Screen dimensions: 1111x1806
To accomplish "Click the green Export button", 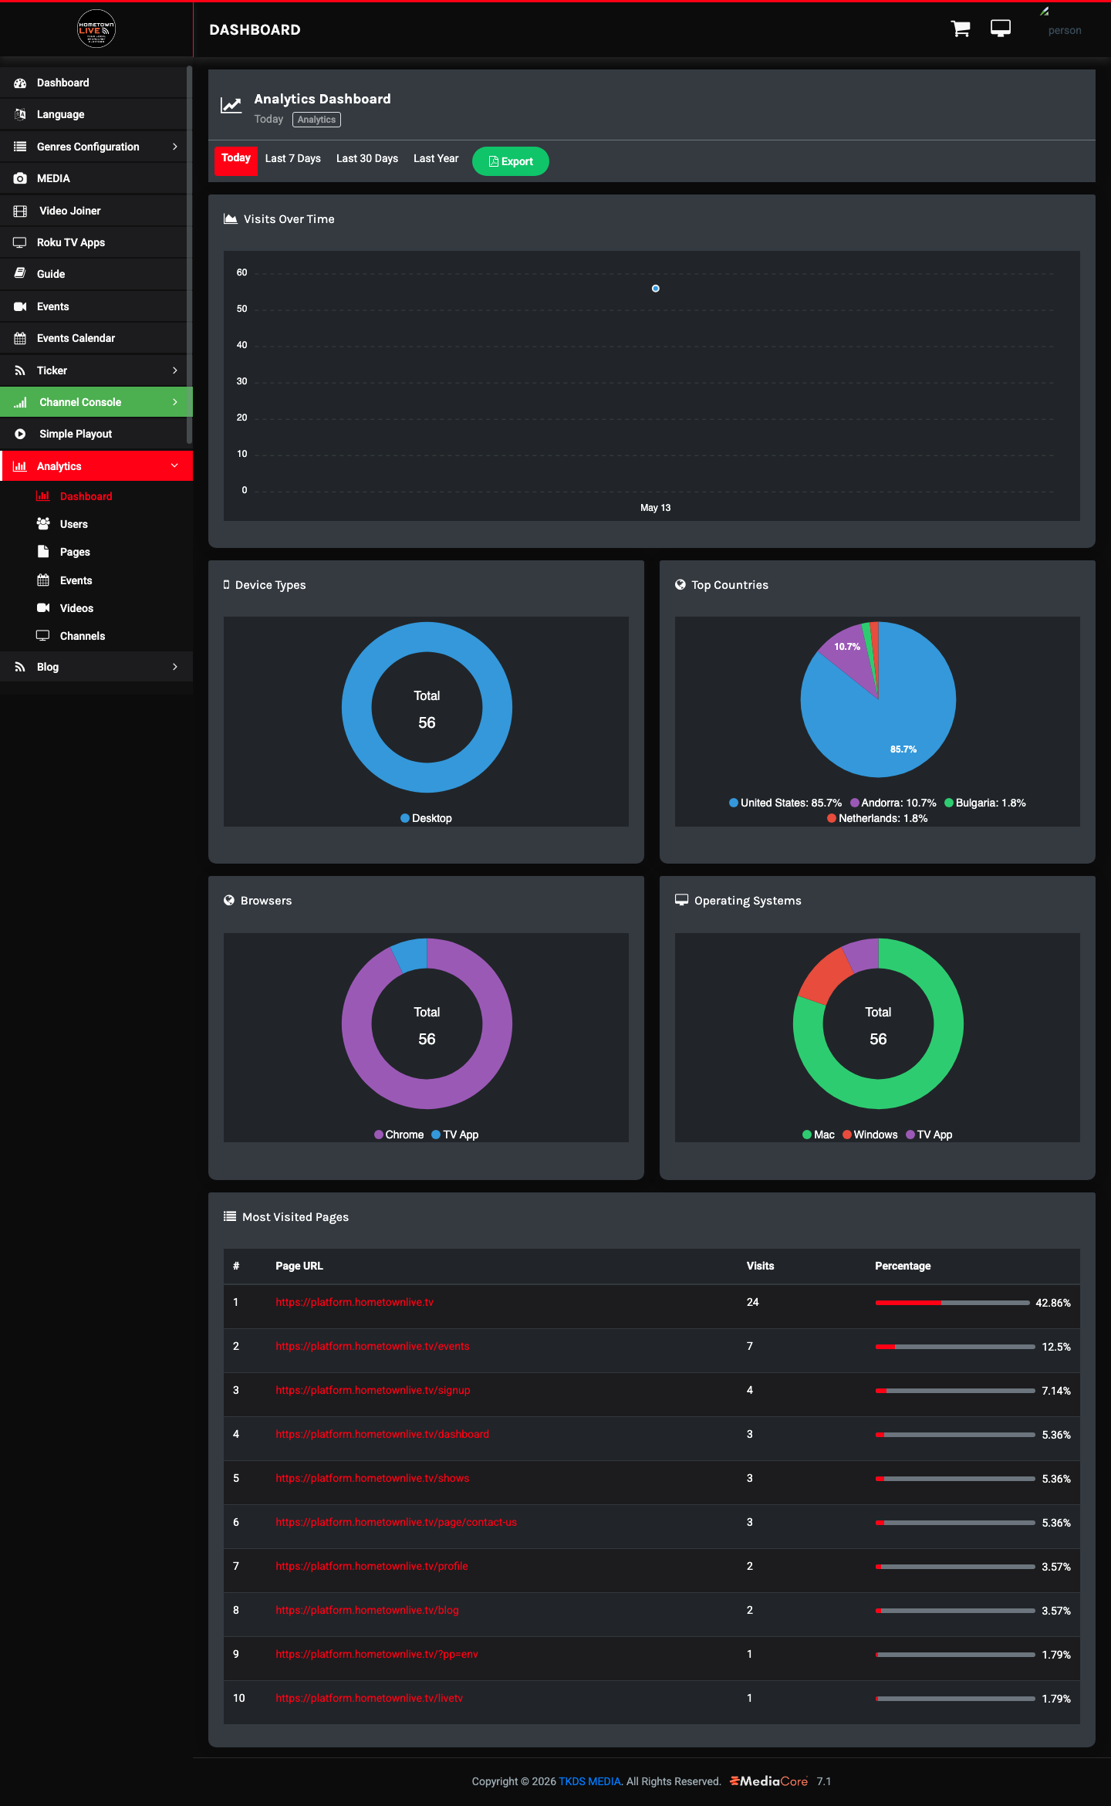I will (x=511, y=161).
